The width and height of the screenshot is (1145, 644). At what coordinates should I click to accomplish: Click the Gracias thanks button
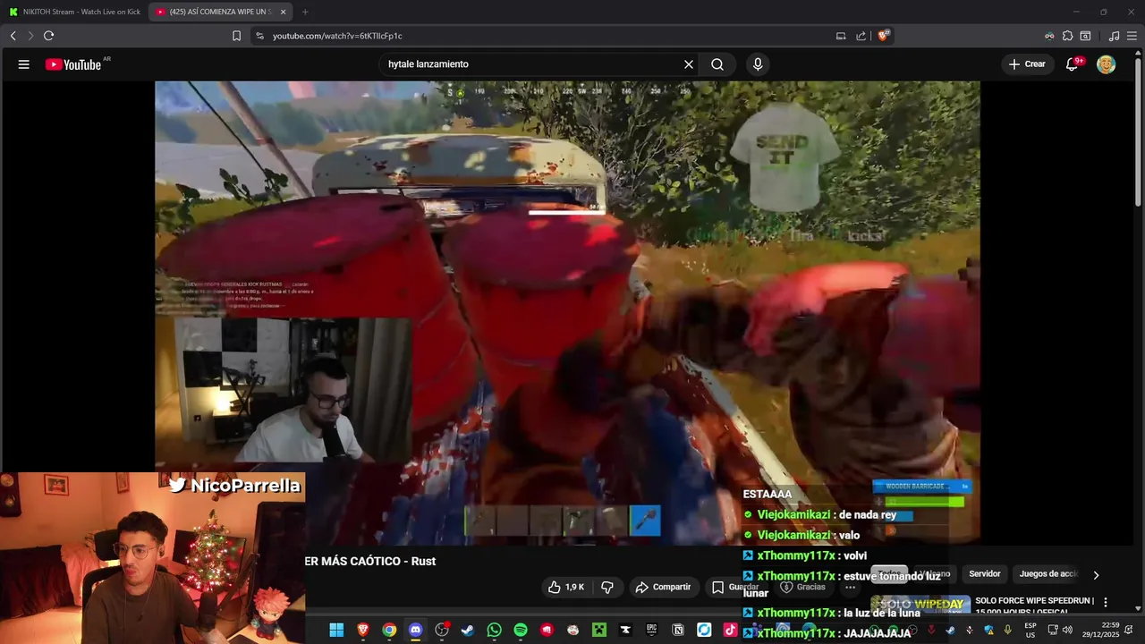(803, 587)
